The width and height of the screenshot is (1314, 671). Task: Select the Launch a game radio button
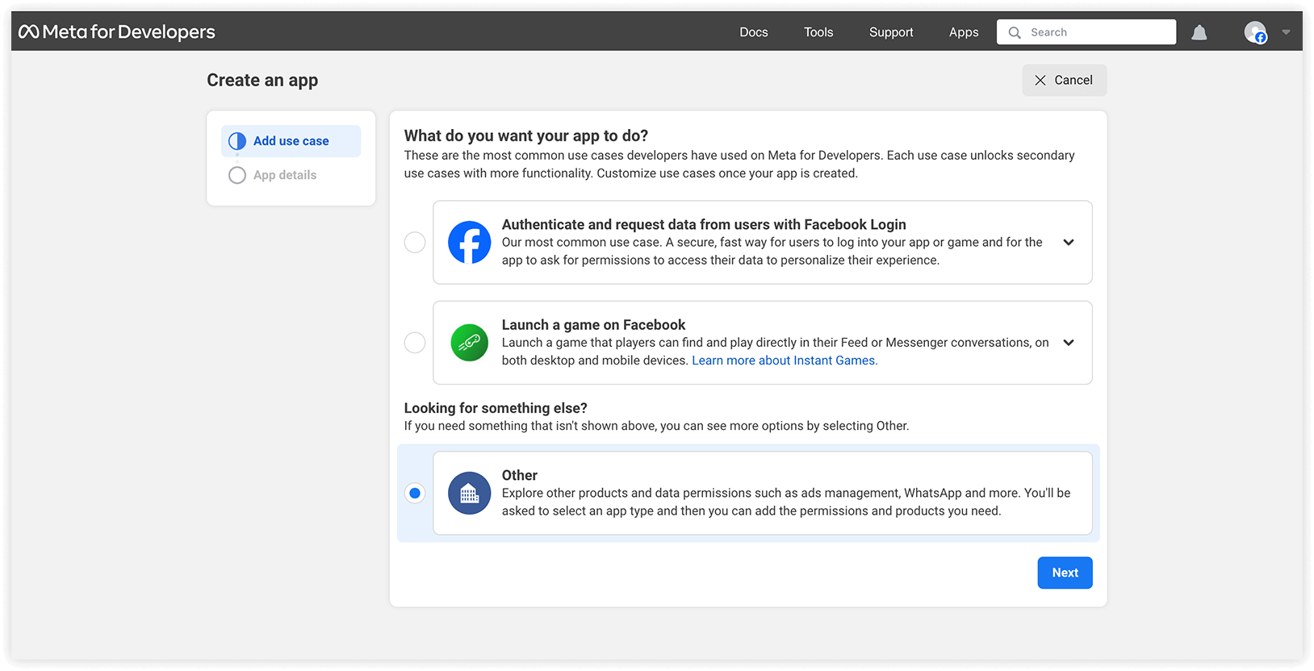pos(415,343)
